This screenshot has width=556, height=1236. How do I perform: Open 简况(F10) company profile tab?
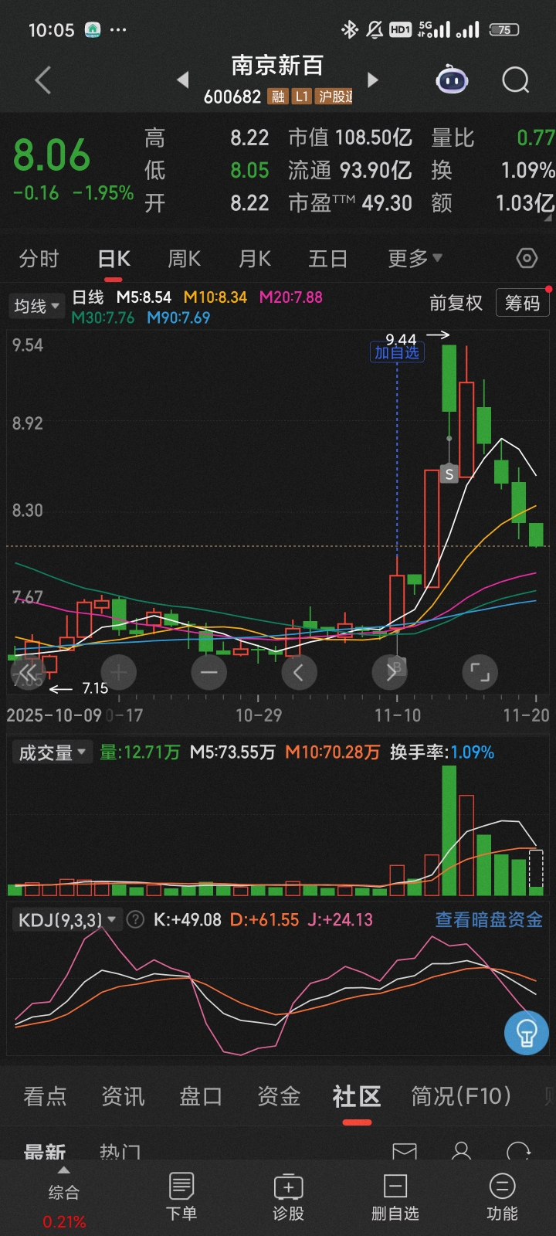(461, 1095)
